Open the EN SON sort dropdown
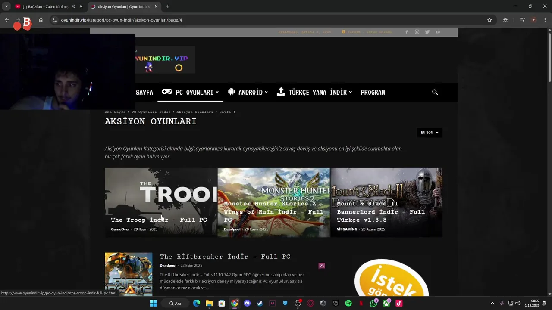This screenshot has width=552, height=310. click(430, 133)
